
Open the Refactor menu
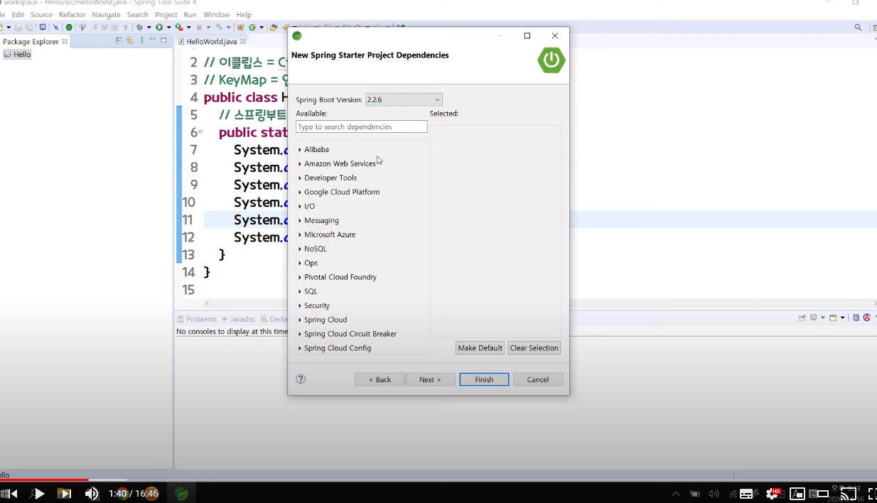(72, 14)
